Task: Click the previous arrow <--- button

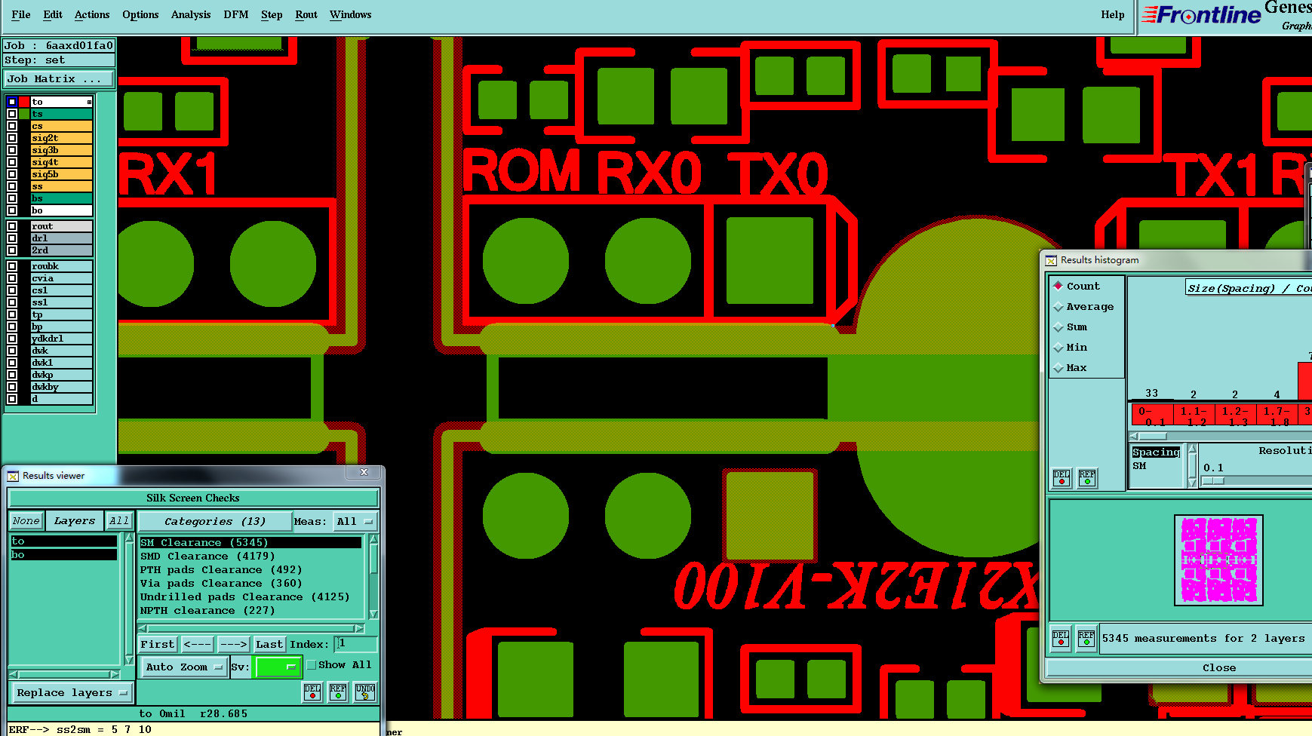Action: (198, 644)
